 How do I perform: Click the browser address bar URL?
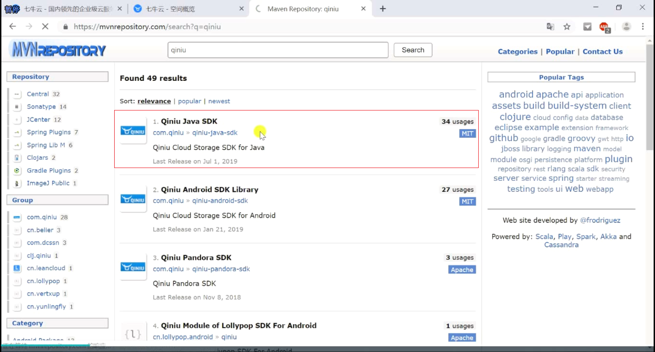pyautogui.click(x=147, y=26)
